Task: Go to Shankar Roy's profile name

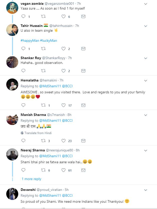Action: (x=31, y=58)
